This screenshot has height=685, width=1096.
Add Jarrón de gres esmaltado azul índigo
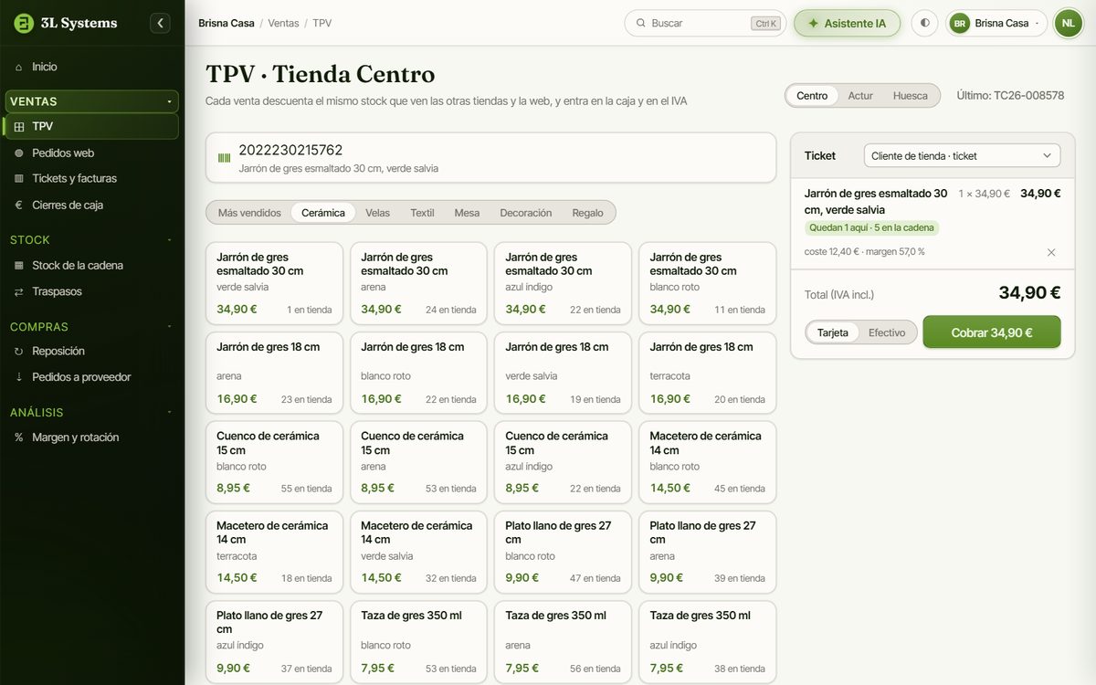point(563,283)
